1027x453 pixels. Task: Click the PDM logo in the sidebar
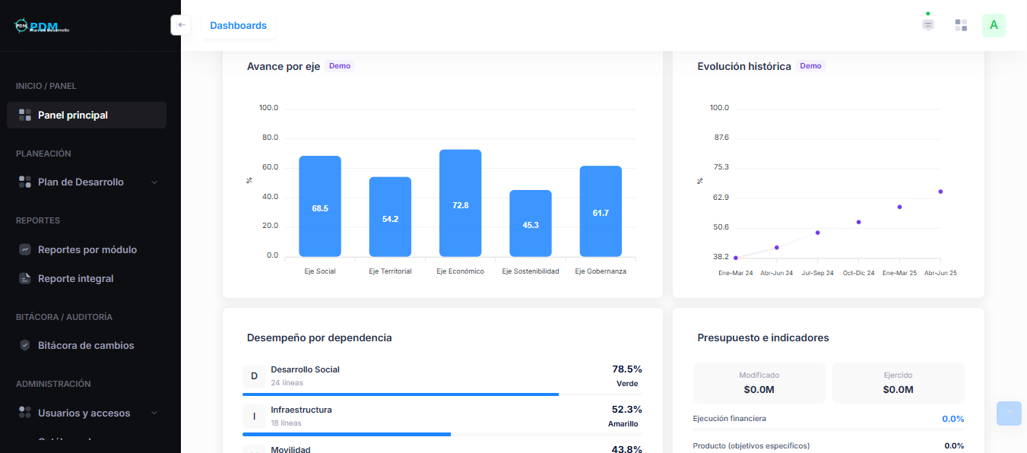coord(42,26)
